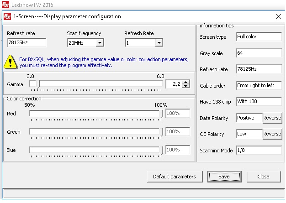Click the Gamma label
Image resolution: width=286 pixels, height=203 pixels.
[x=15, y=84]
